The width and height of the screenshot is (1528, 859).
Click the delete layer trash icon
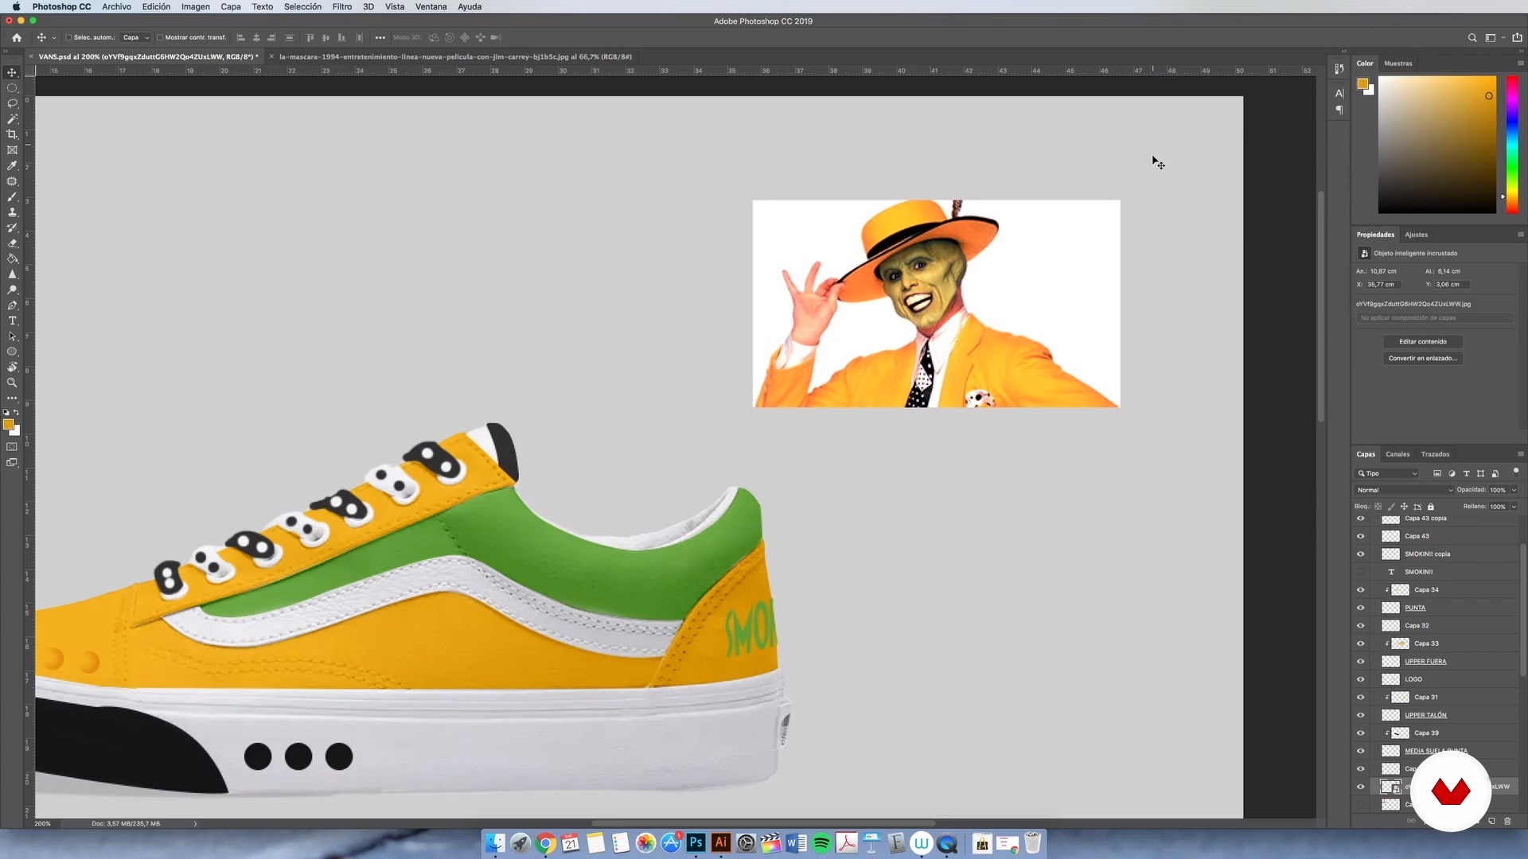(x=1507, y=821)
